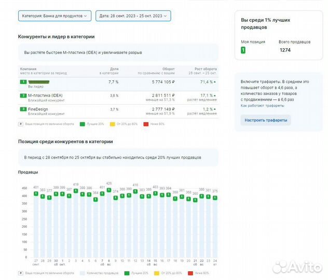Click the growth arrow beside 71,4 %

pyautogui.click(x=215, y=82)
